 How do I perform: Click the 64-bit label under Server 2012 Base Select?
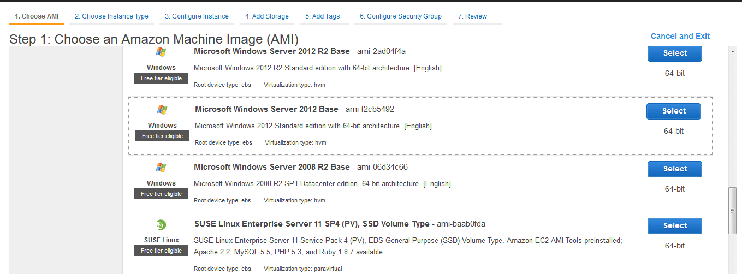pos(674,131)
